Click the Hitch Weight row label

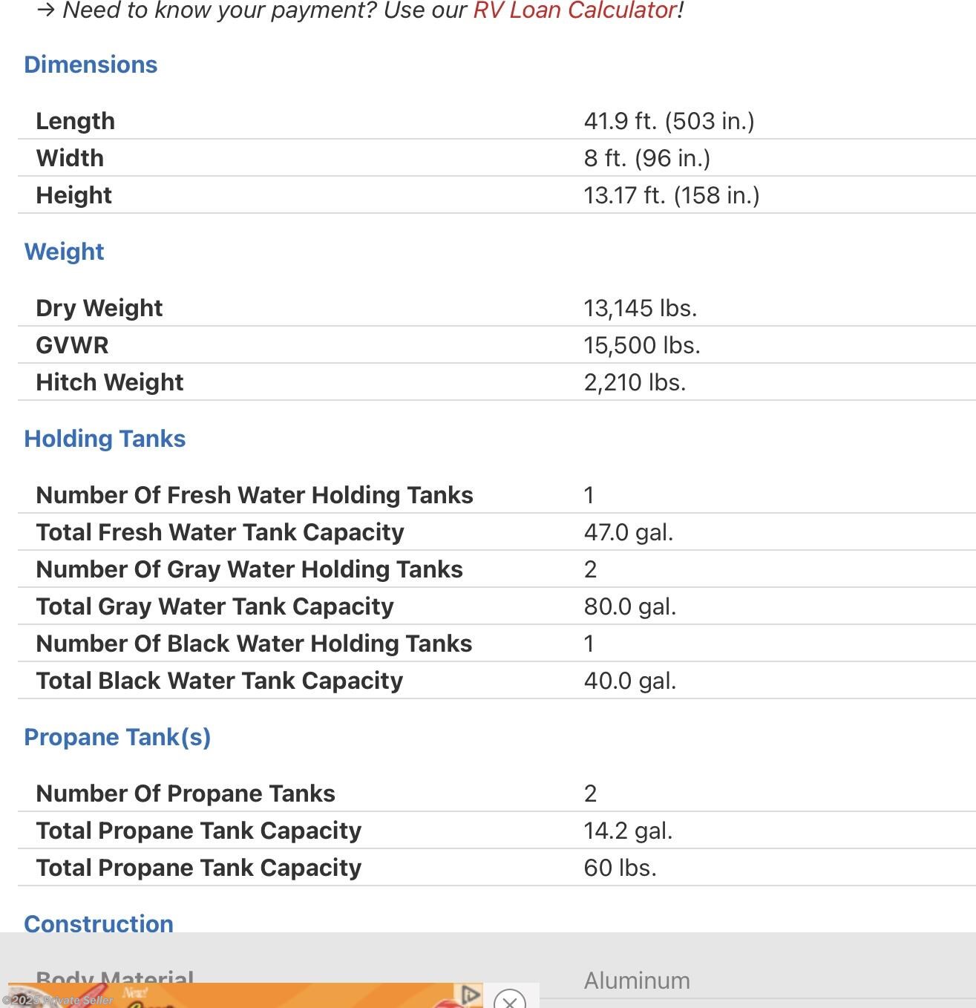pyautogui.click(x=109, y=382)
